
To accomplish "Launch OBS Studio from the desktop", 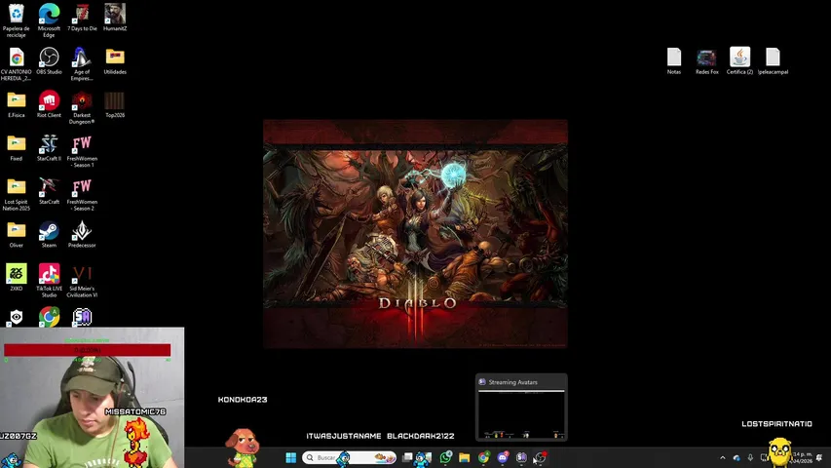I will (49, 61).
